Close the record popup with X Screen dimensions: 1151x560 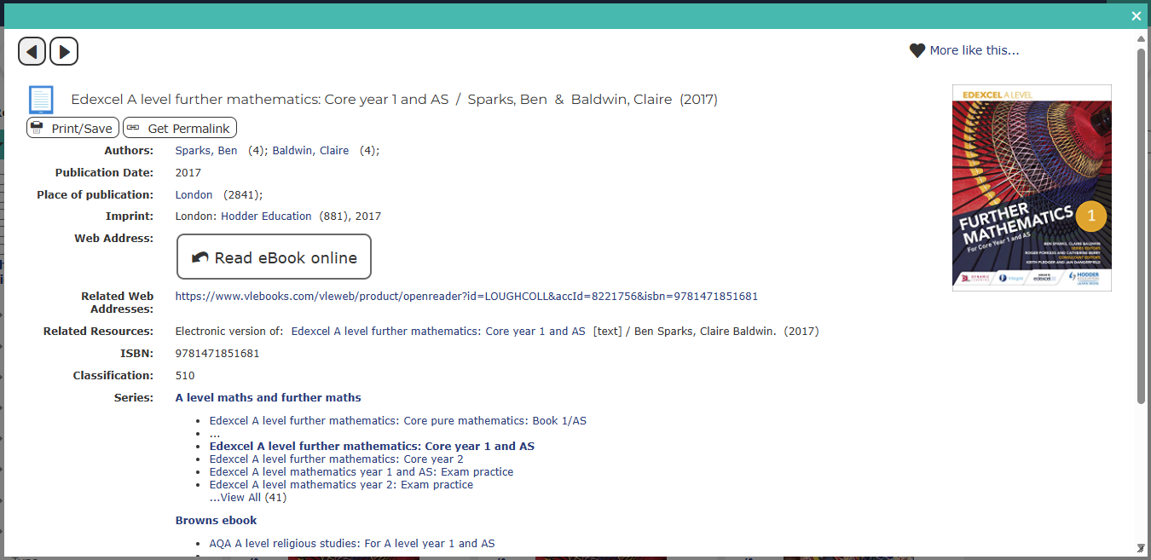[1136, 16]
